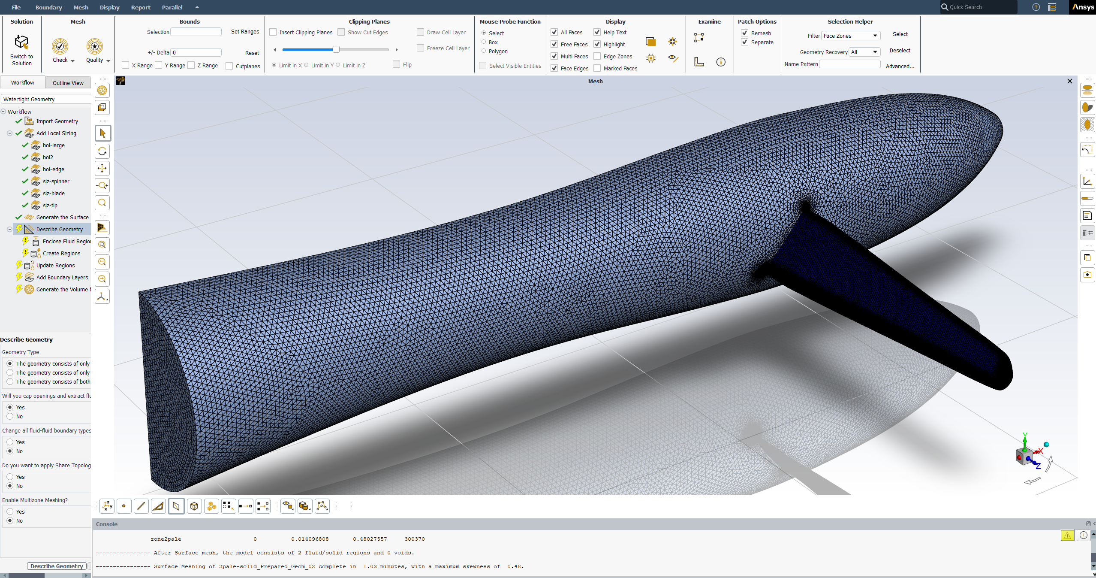Click the orange display objects icon
The height and width of the screenshot is (578, 1096).
click(x=650, y=41)
